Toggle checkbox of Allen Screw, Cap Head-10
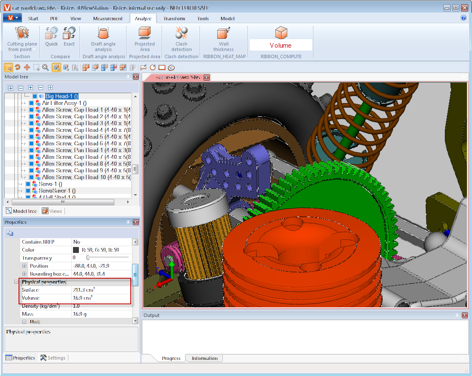 point(31,177)
